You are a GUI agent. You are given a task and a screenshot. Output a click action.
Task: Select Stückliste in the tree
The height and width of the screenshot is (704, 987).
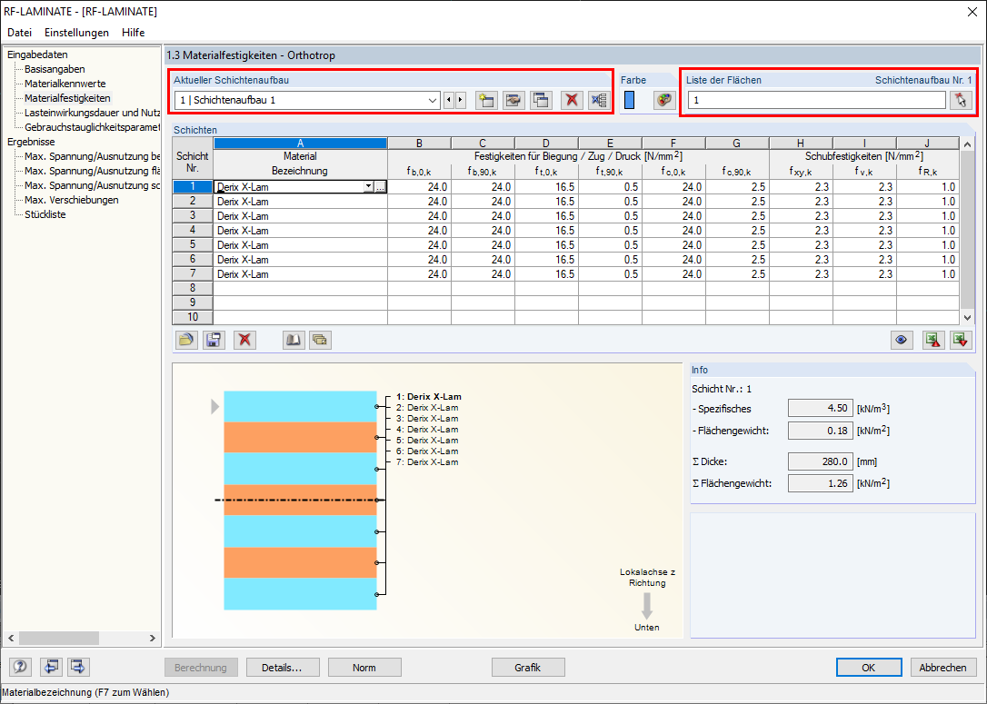[45, 214]
